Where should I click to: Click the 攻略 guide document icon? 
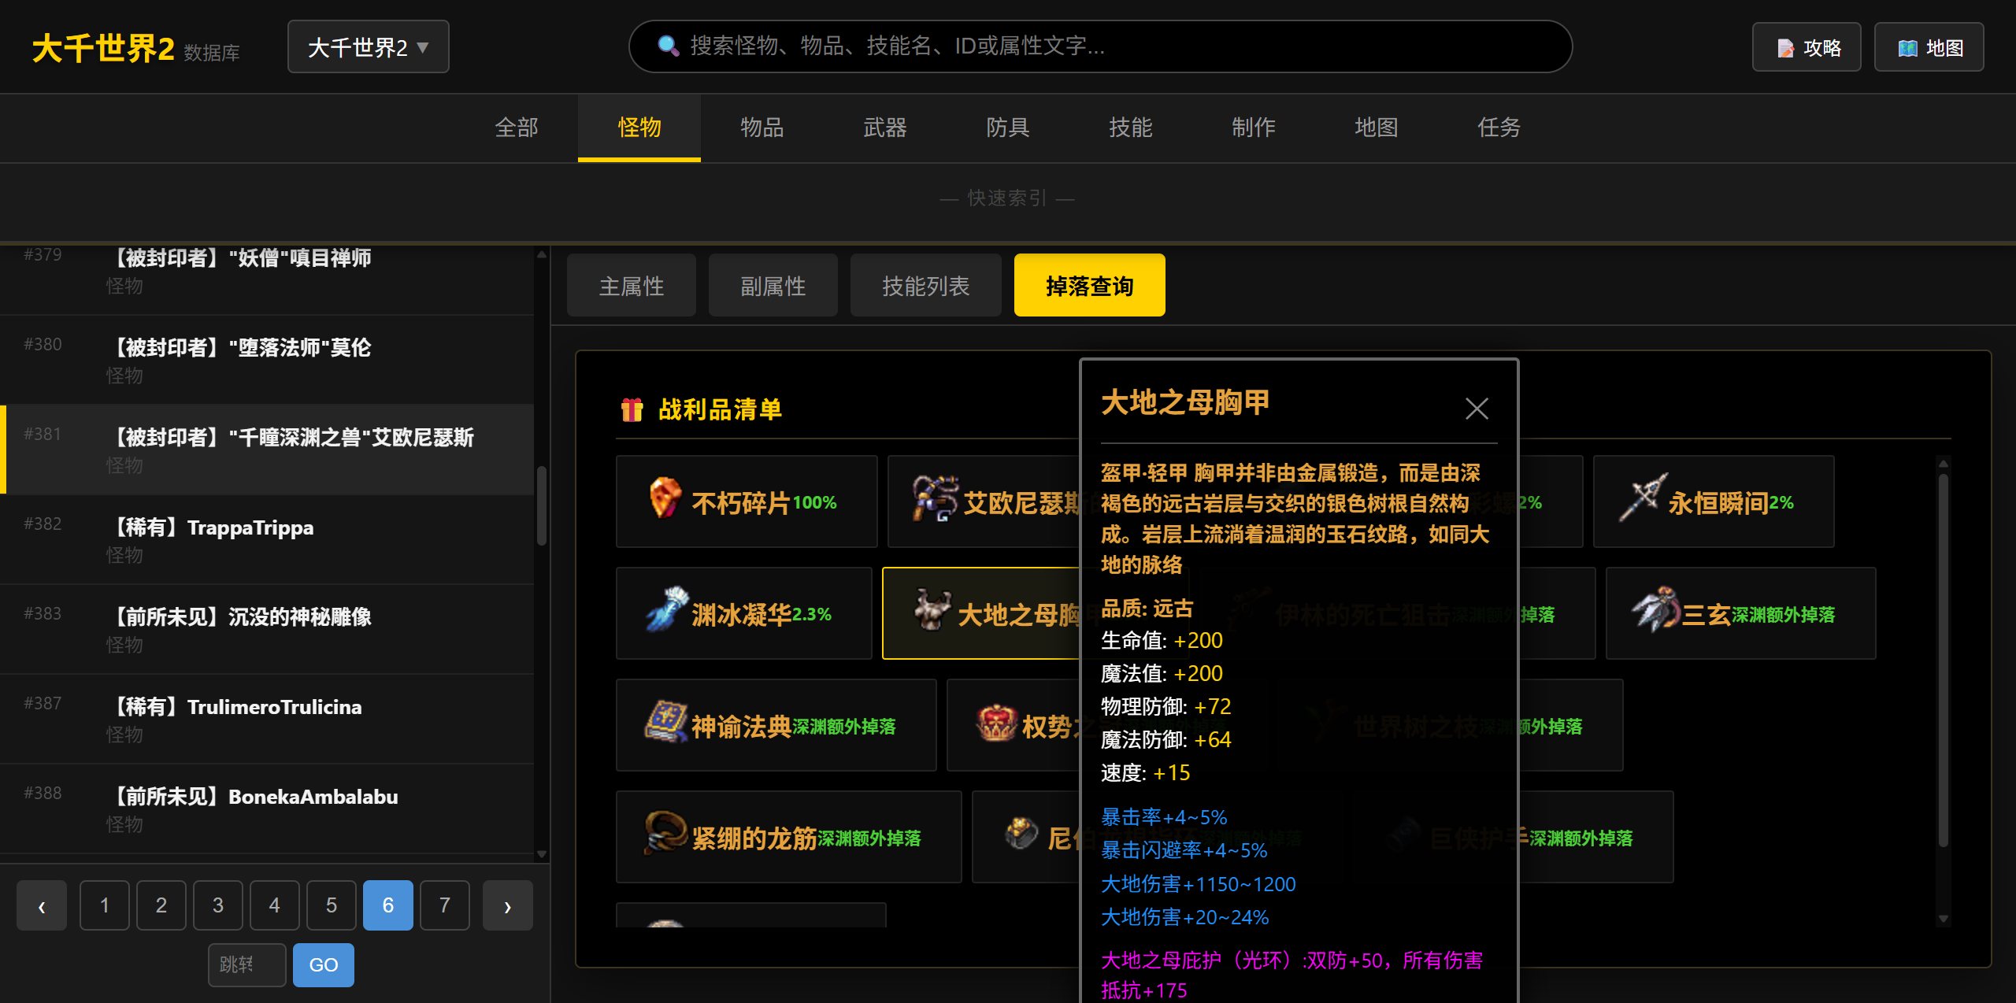click(x=1785, y=48)
